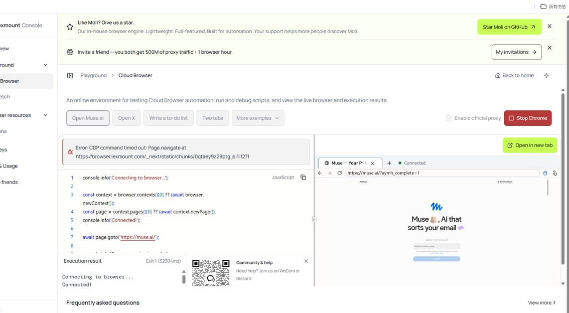Click the Playground breadcrumb
Image resolution: width=569 pixels, height=313 pixels.
coord(94,75)
